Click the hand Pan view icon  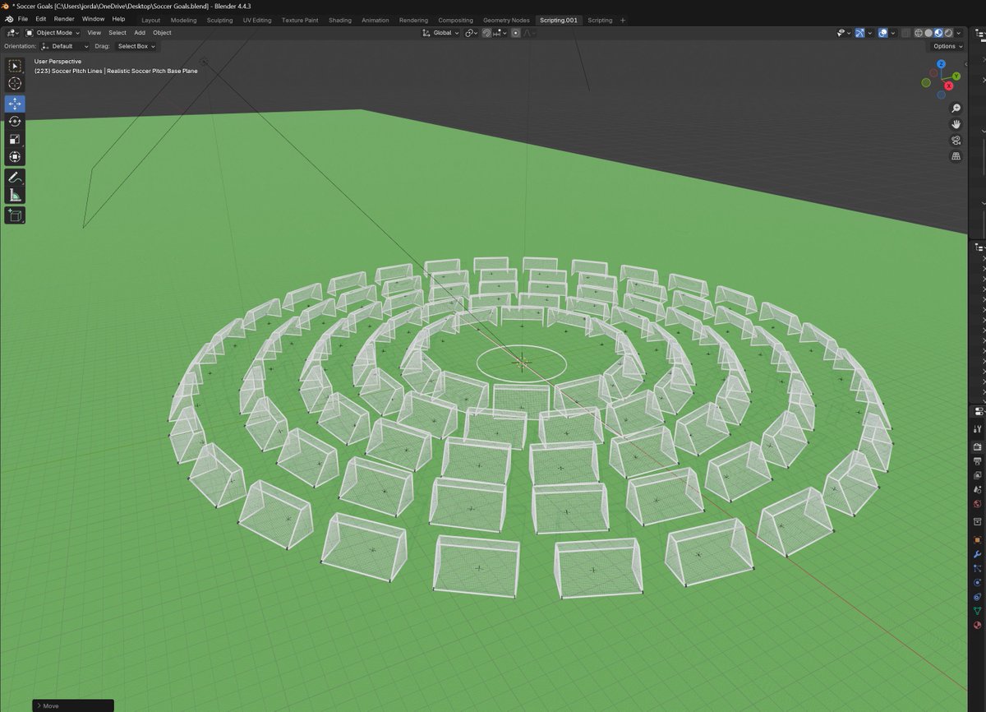pyautogui.click(x=956, y=124)
